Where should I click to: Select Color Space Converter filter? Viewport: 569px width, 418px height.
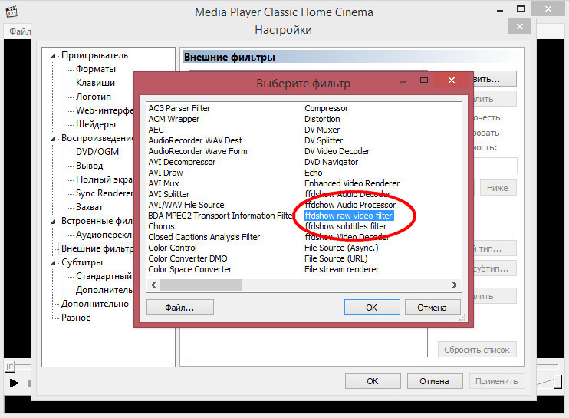[189, 269]
